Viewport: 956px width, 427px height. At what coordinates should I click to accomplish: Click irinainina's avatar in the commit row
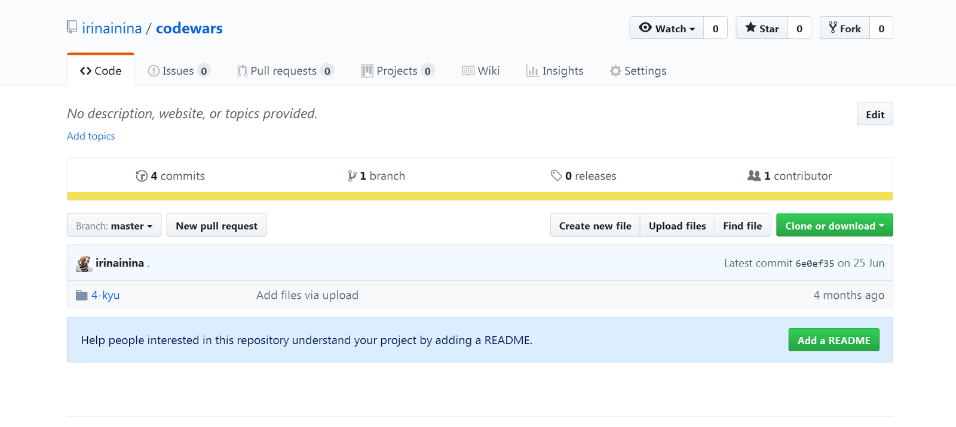pos(84,264)
